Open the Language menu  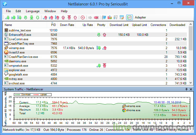pyautogui.click(x=33, y=11)
